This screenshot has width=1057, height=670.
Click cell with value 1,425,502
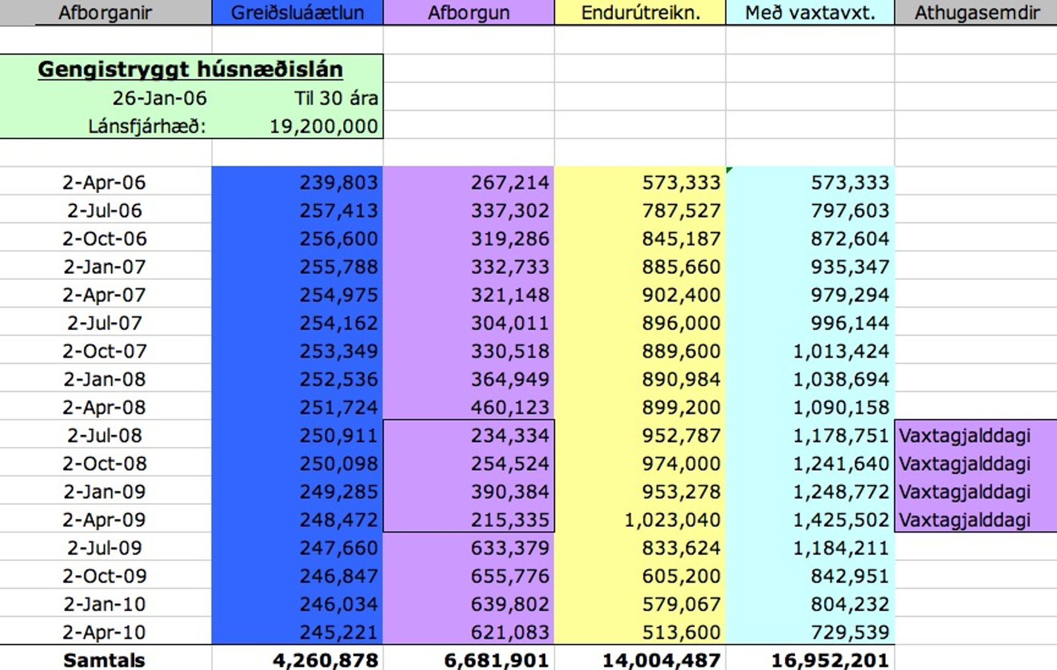[810, 519]
